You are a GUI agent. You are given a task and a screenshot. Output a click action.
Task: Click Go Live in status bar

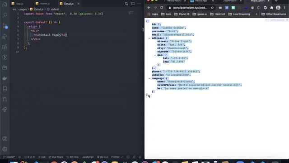(103, 157)
